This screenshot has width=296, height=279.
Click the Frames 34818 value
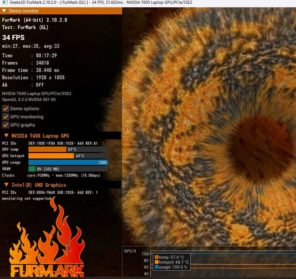coord(42,63)
